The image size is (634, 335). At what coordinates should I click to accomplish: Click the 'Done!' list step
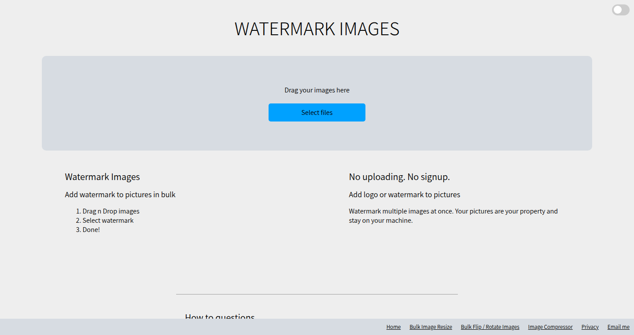(x=91, y=230)
